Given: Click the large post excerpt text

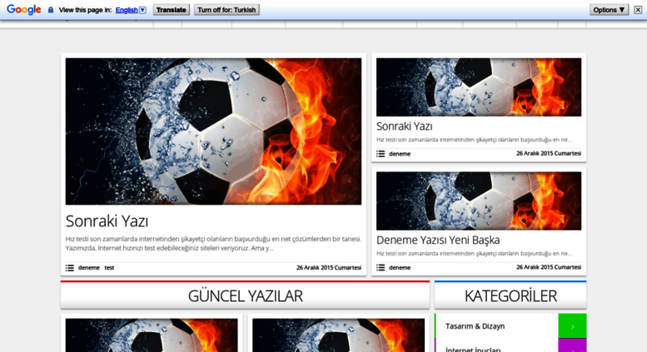Looking at the screenshot, I should coord(213,244).
